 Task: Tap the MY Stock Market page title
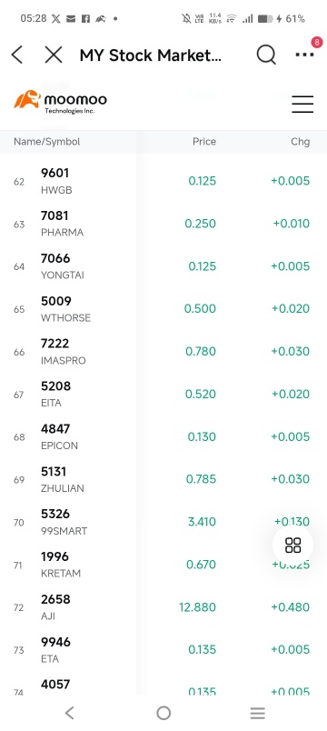(151, 55)
